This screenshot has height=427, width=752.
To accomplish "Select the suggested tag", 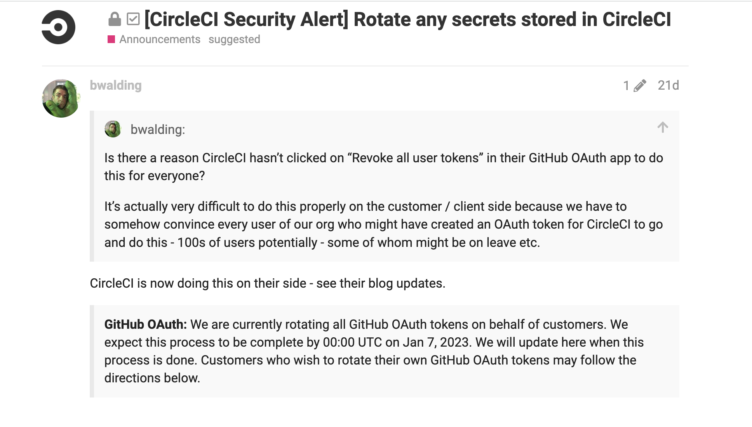I will pyautogui.click(x=235, y=39).
